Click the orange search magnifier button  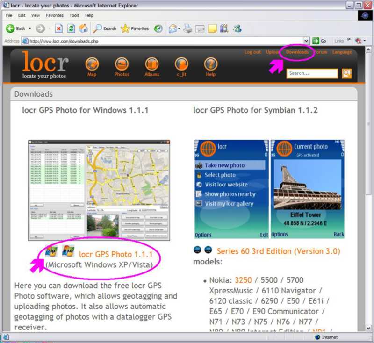(x=346, y=73)
